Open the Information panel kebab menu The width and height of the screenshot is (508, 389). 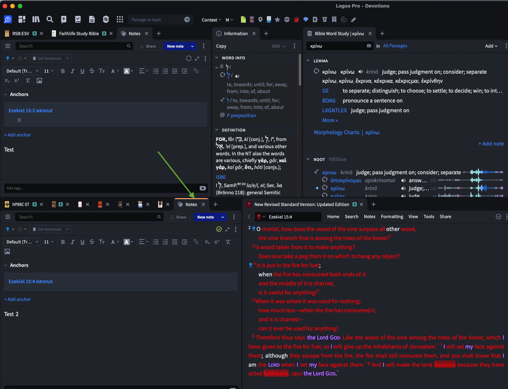(295, 46)
